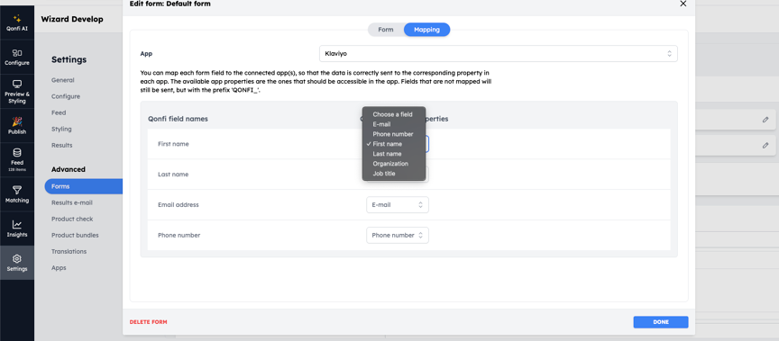Image resolution: width=779 pixels, height=341 pixels.
Task: Click the DONE button
Action: (661, 322)
